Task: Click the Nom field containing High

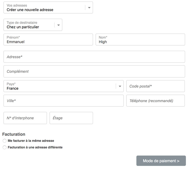Action: point(140,40)
